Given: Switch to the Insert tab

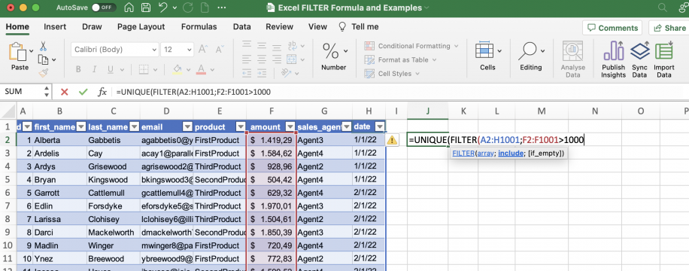Looking at the screenshot, I should [x=55, y=27].
